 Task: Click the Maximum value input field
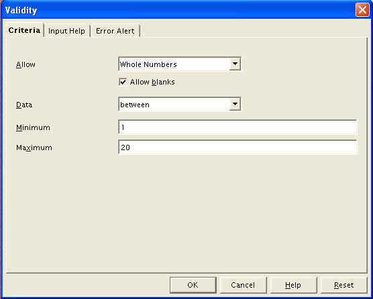[237, 147]
